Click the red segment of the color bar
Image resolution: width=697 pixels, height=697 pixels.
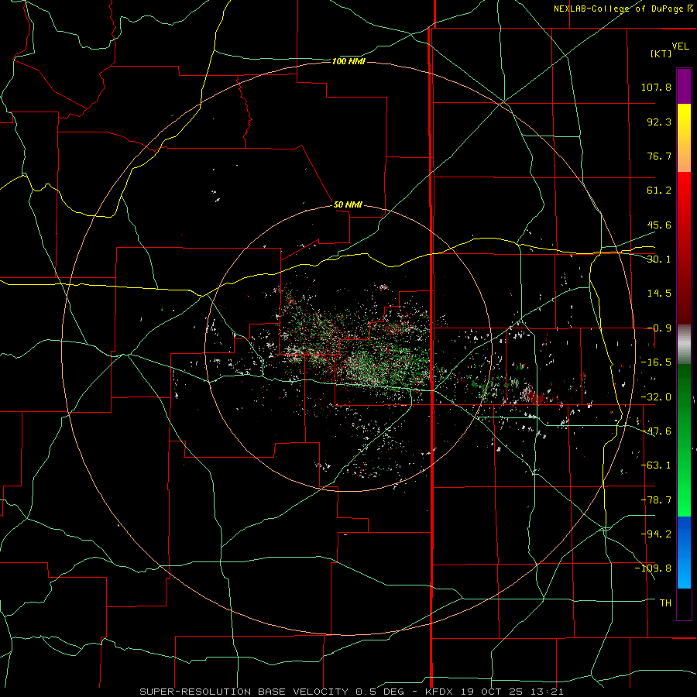(684, 248)
